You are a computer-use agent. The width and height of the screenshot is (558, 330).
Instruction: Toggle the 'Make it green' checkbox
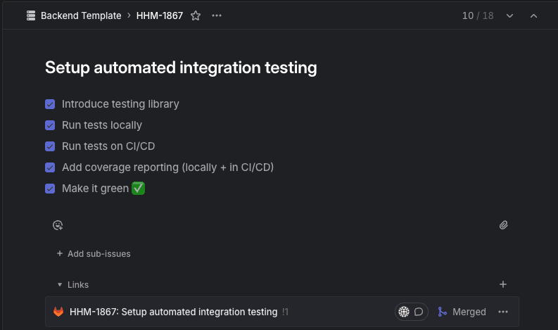[50, 189]
